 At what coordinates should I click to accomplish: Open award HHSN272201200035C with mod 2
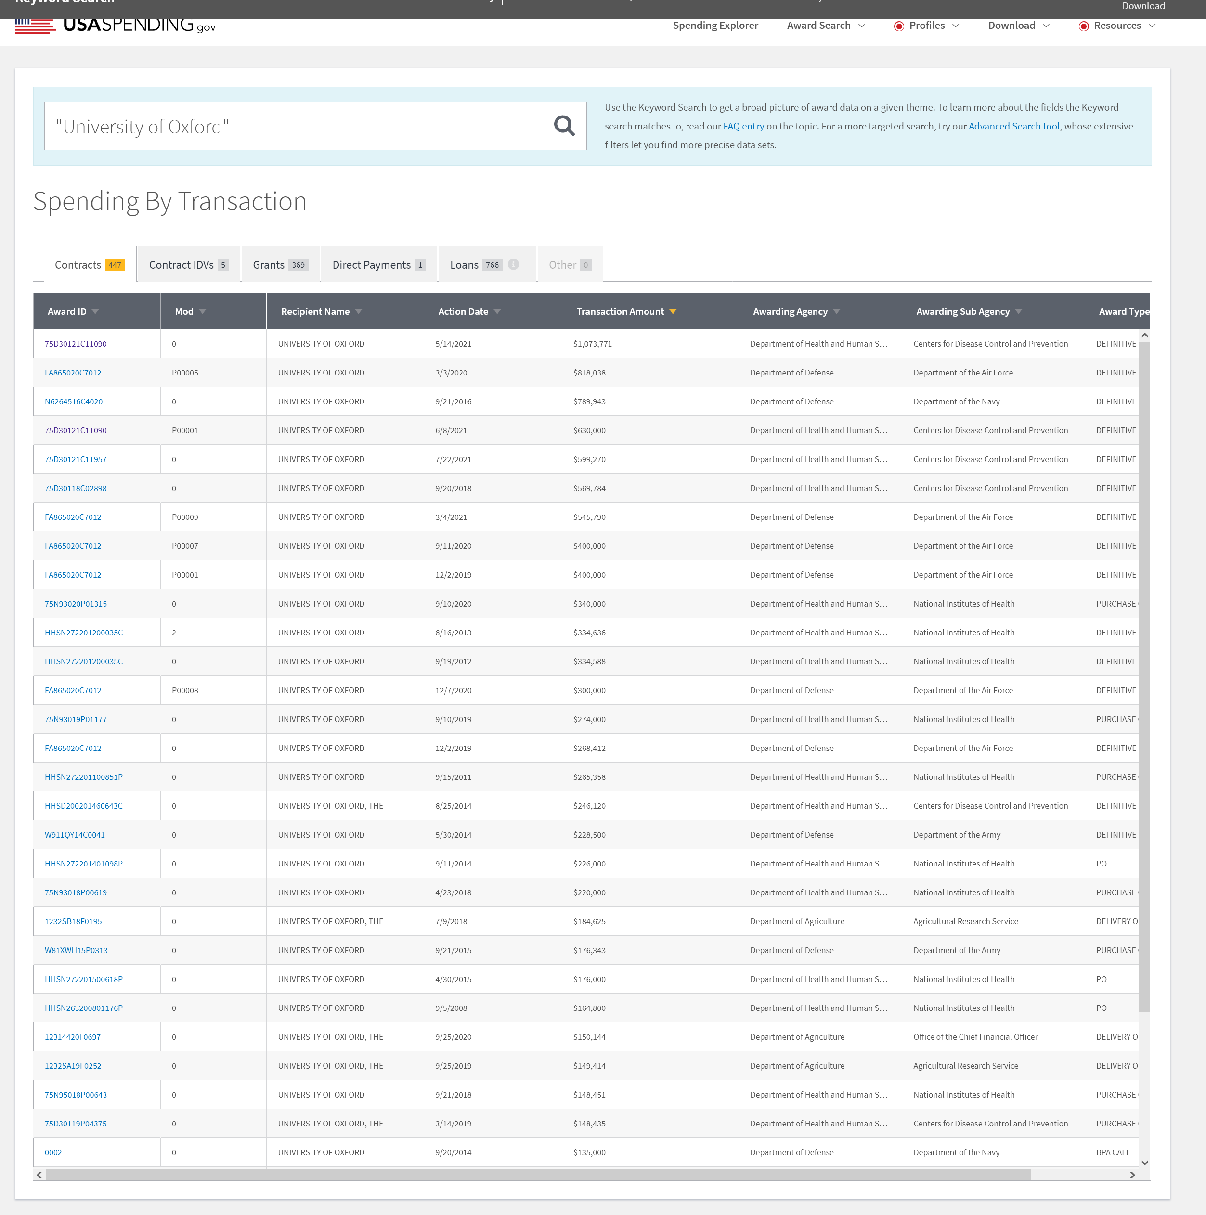(84, 633)
